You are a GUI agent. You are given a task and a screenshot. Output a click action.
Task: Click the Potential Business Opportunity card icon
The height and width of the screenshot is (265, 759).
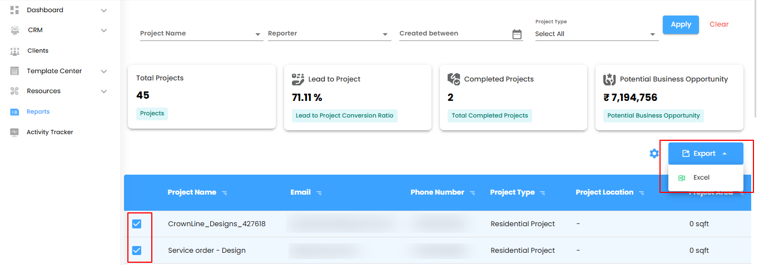click(609, 79)
